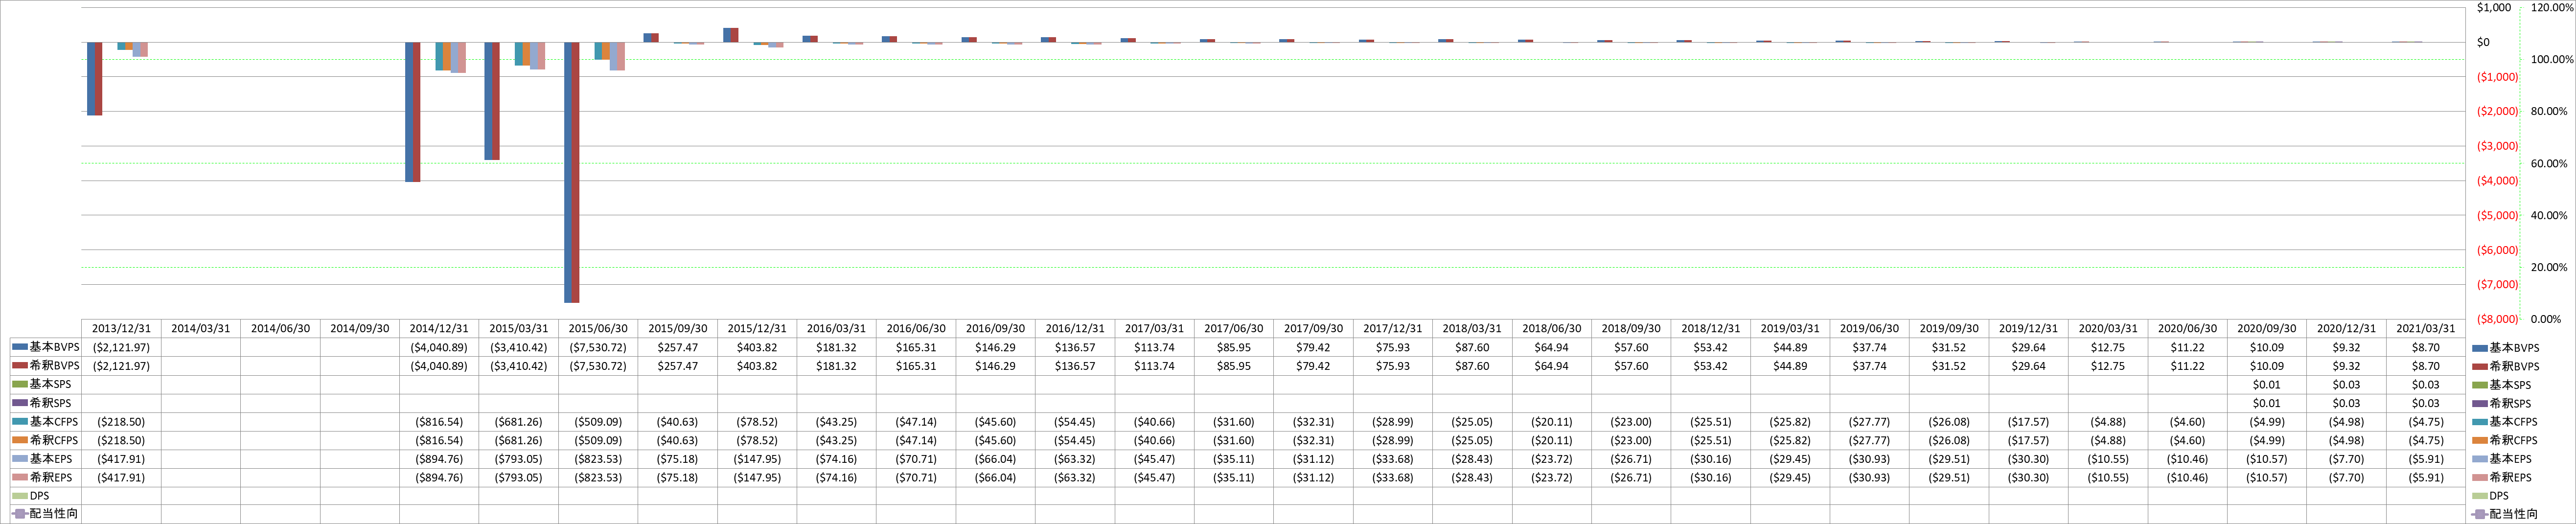2576x524 pixels.
Task: Click 基本EPS value ($147.95) for 2015/12/31
Action: [757, 459]
